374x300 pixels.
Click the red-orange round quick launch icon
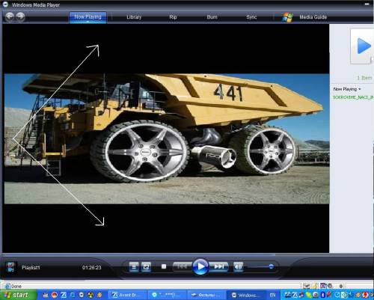click(55, 295)
